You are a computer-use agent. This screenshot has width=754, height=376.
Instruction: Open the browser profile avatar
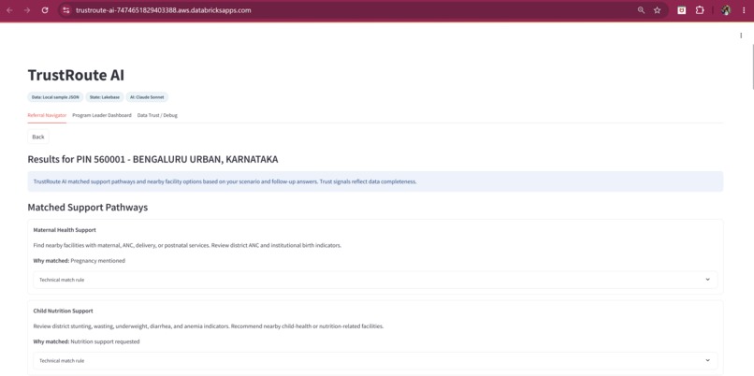(x=726, y=10)
